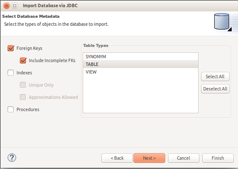The height and width of the screenshot is (169, 238).
Task: Check the Procedures option
Action: [x=11, y=109]
